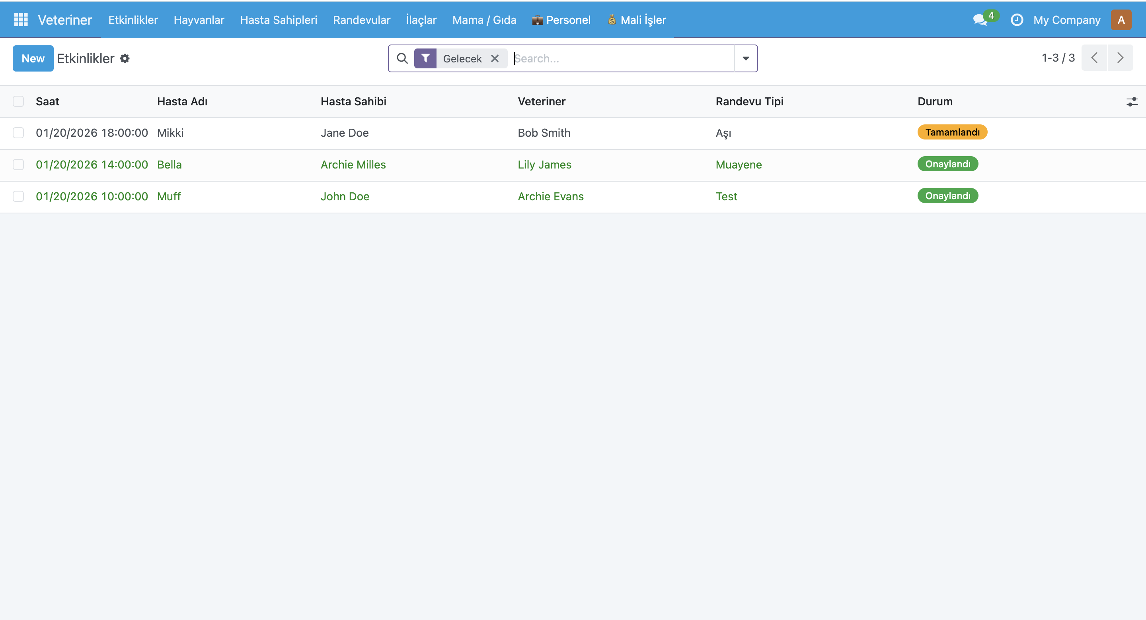Screen dimensions: 1146x620
Task: Click the gear icon next to Etkinlikler
Action: pyautogui.click(x=125, y=58)
